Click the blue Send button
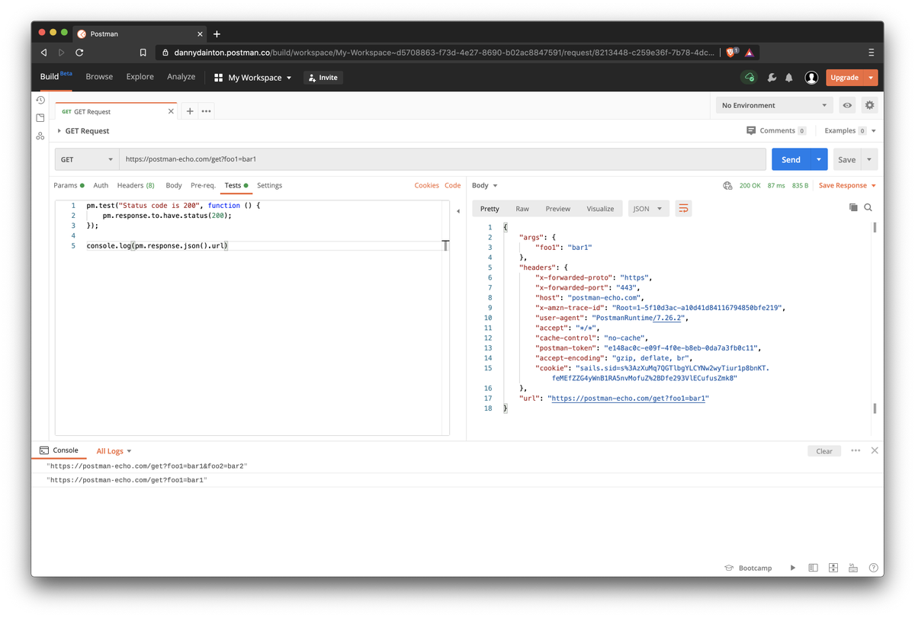Image resolution: width=915 pixels, height=618 pixels. click(x=791, y=159)
